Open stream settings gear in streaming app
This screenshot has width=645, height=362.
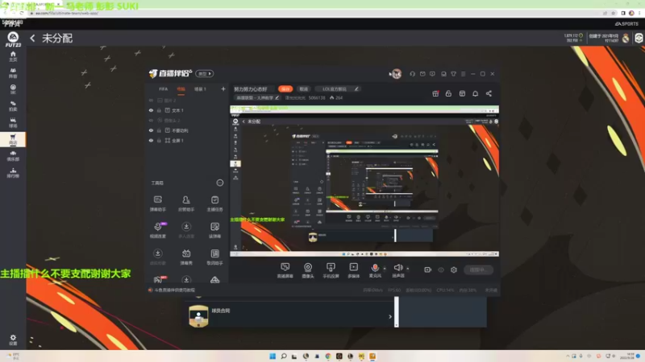[x=454, y=269]
